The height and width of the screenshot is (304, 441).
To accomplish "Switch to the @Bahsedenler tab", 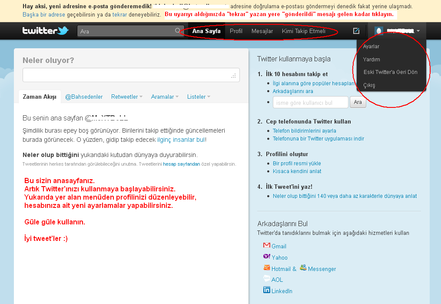I will pyautogui.click(x=84, y=97).
